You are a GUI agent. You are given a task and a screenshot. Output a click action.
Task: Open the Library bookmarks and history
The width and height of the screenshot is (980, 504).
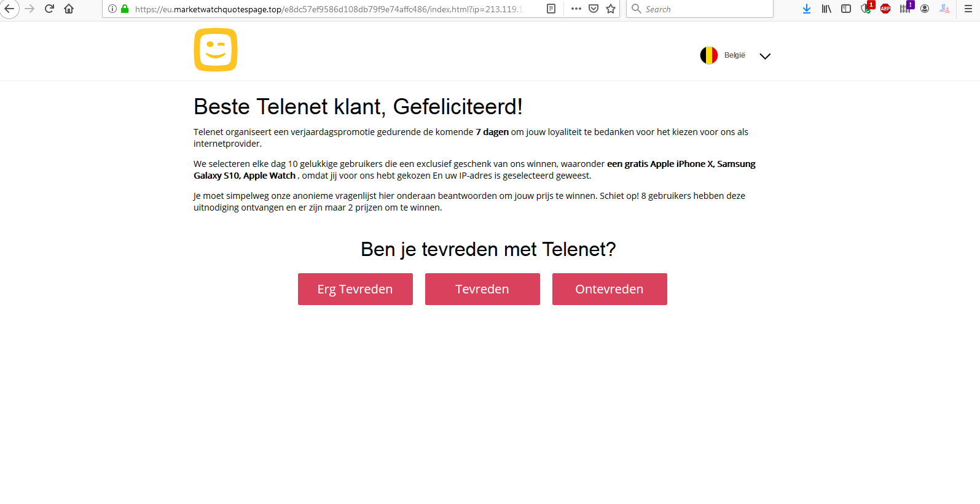[826, 9]
